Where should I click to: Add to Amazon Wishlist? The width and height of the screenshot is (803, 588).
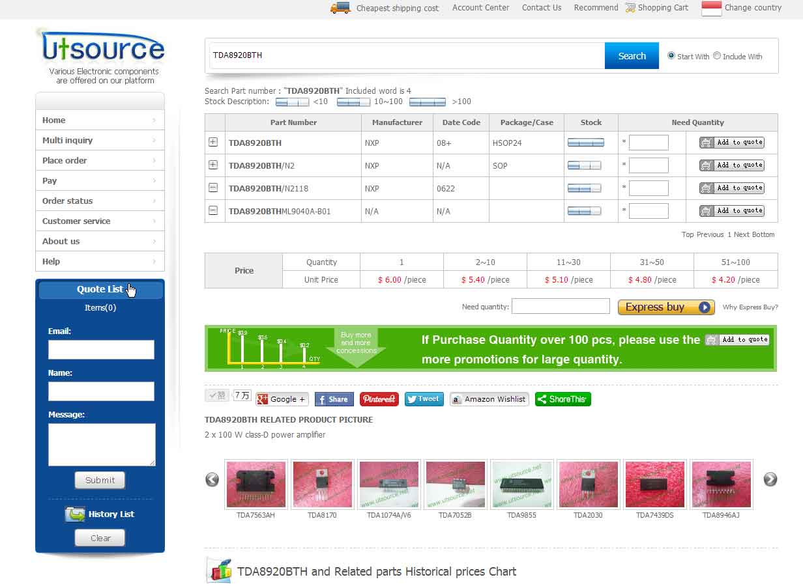tap(489, 399)
